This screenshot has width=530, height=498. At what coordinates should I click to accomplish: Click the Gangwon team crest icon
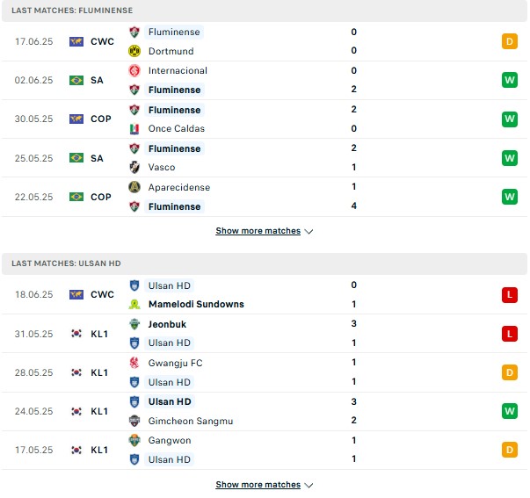(x=134, y=440)
